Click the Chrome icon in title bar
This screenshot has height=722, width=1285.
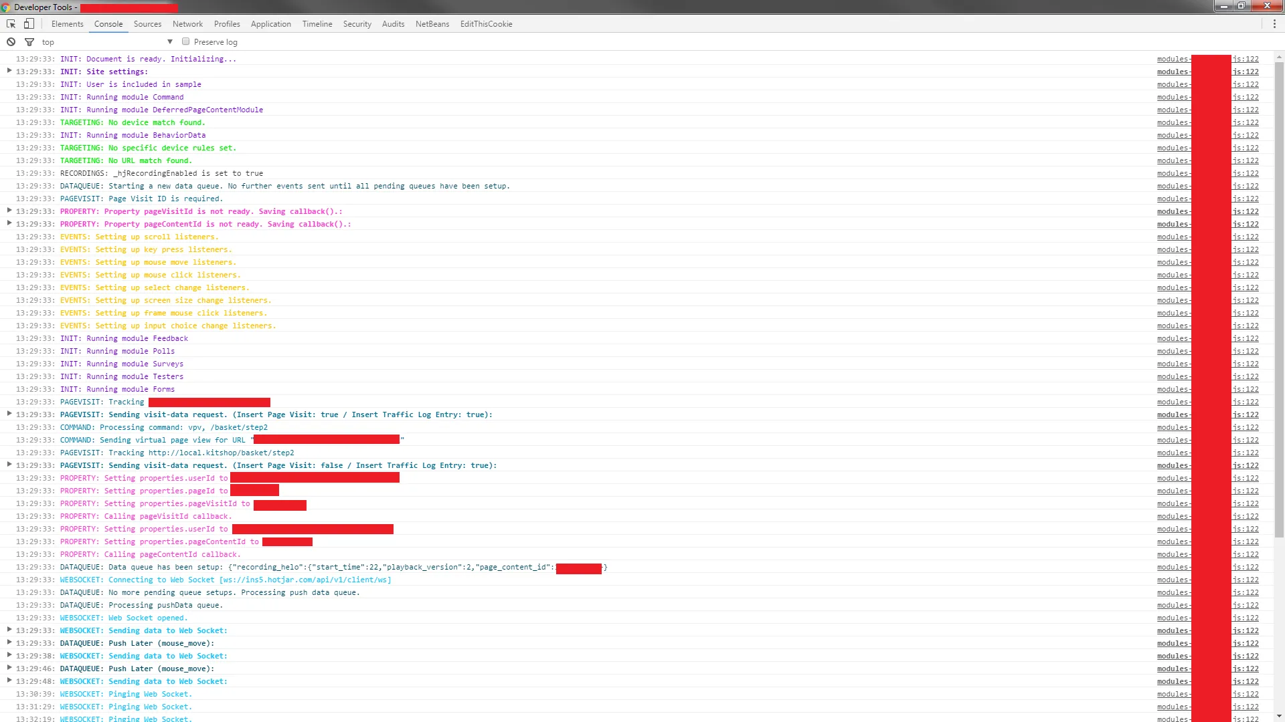6,7
